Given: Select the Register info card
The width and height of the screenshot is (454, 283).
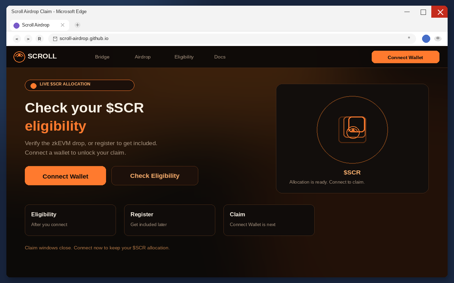Looking at the screenshot, I should coord(170,220).
